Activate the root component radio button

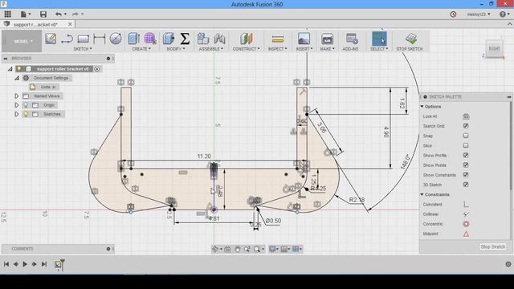pyautogui.click(x=97, y=69)
